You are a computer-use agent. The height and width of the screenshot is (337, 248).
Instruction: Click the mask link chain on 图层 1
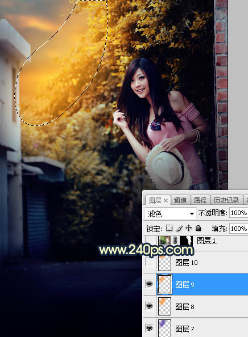coord(175,241)
